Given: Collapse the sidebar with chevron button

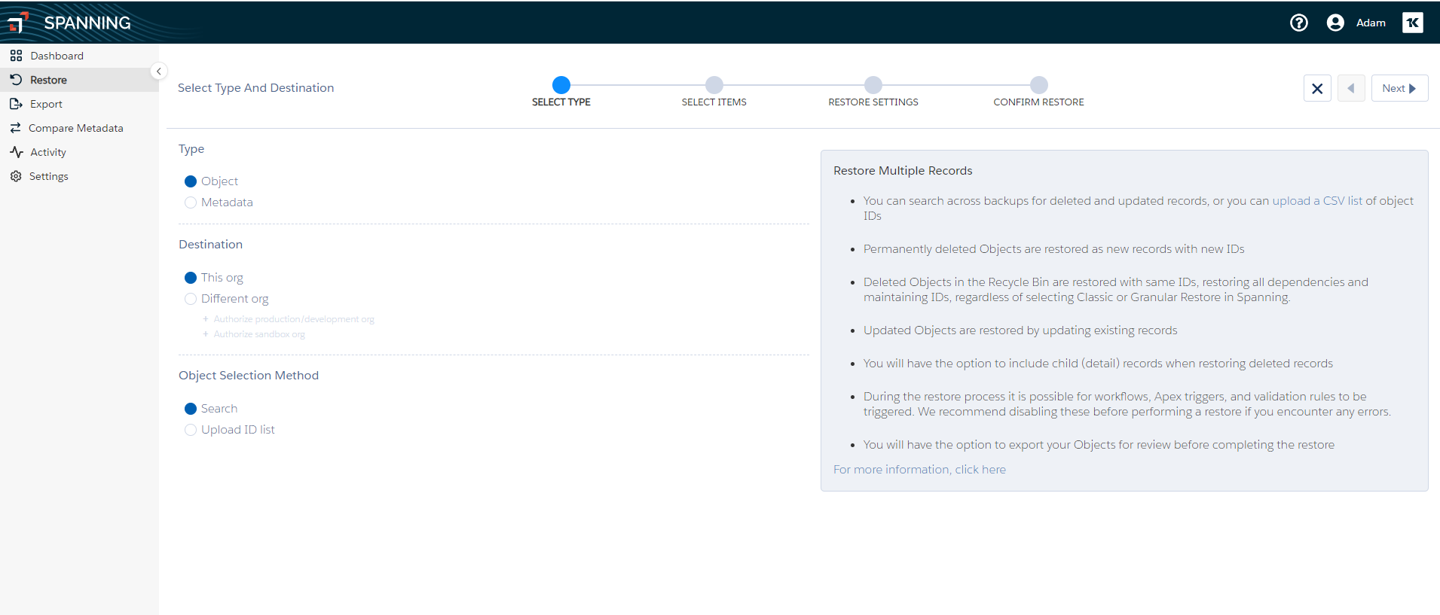Looking at the screenshot, I should [x=158, y=71].
